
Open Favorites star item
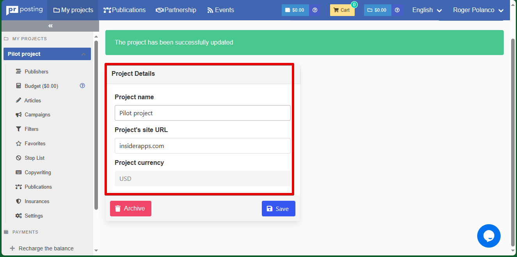click(x=35, y=144)
